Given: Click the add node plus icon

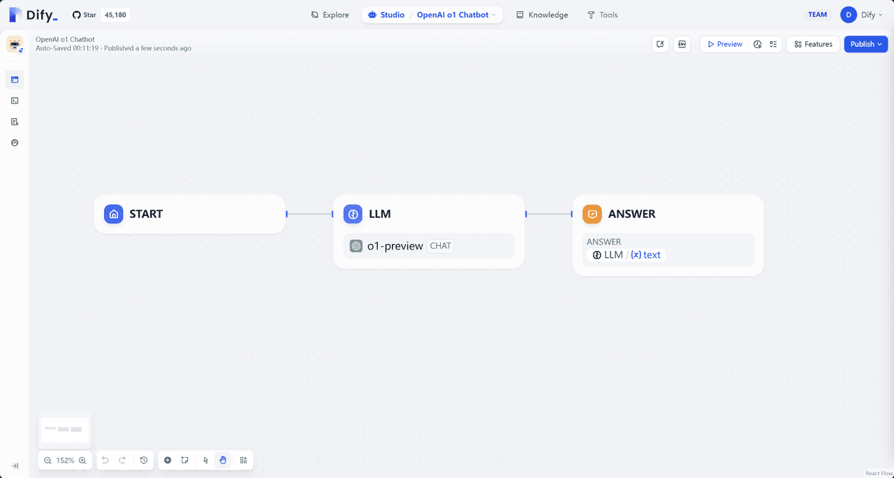Looking at the screenshot, I should point(168,460).
